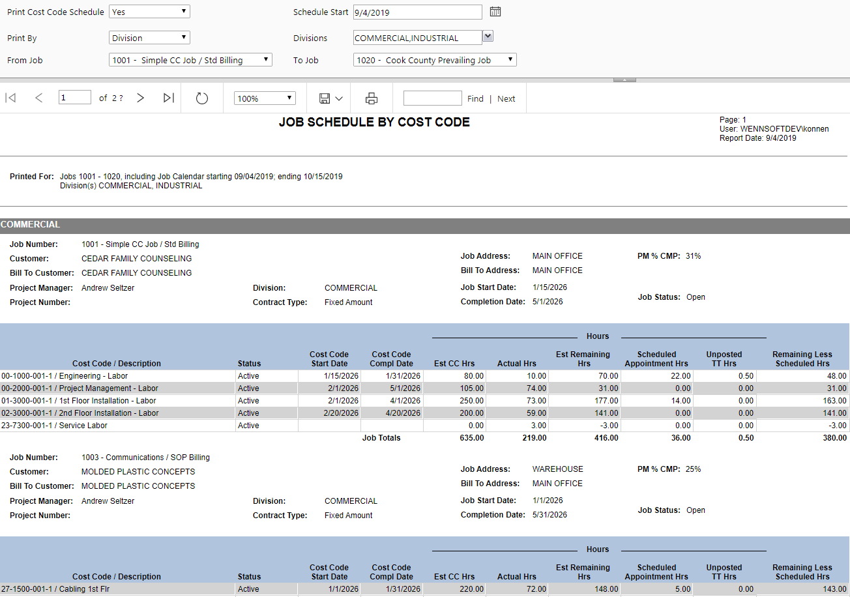Click the Next search link
The height and width of the screenshot is (597, 850).
(x=506, y=98)
